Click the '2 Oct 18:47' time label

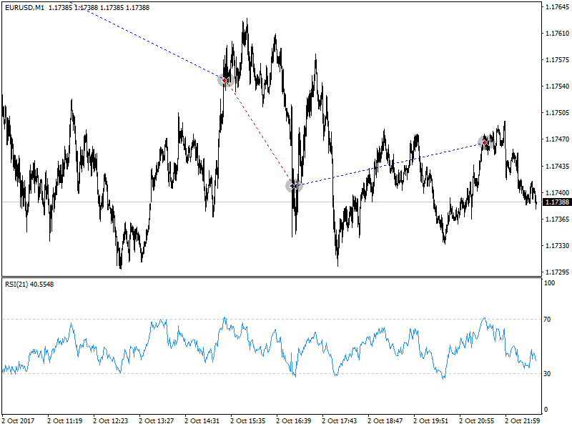385,421
